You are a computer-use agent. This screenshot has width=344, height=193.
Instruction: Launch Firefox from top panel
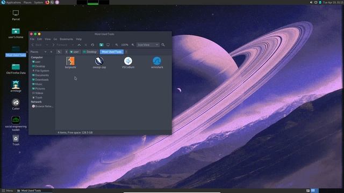[x=47, y=2]
